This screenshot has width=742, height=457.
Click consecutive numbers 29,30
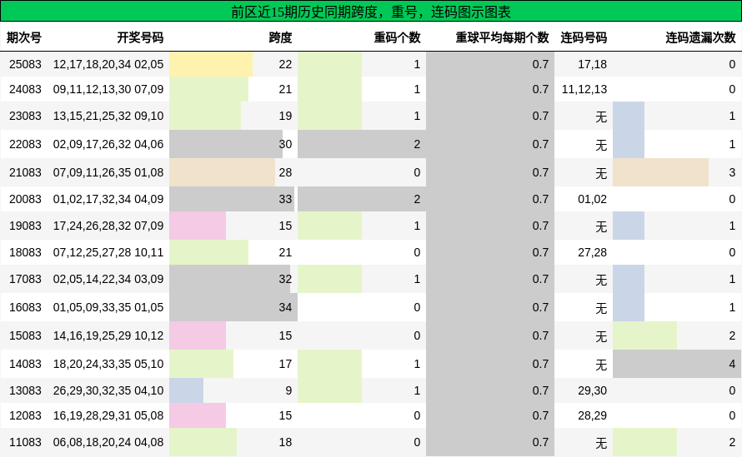(x=592, y=391)
